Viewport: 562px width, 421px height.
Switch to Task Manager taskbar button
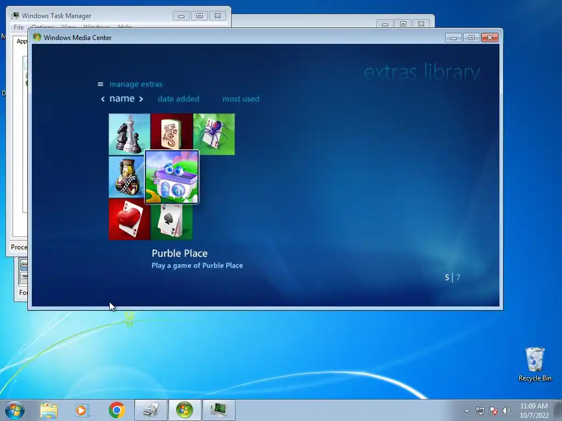point(218,410)
